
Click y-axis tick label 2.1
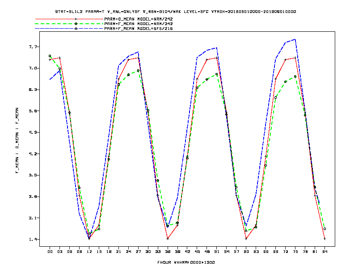(x=33, y=218)
